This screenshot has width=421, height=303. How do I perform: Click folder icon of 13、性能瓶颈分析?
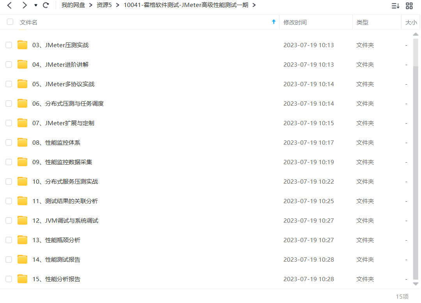click(23, 240)
